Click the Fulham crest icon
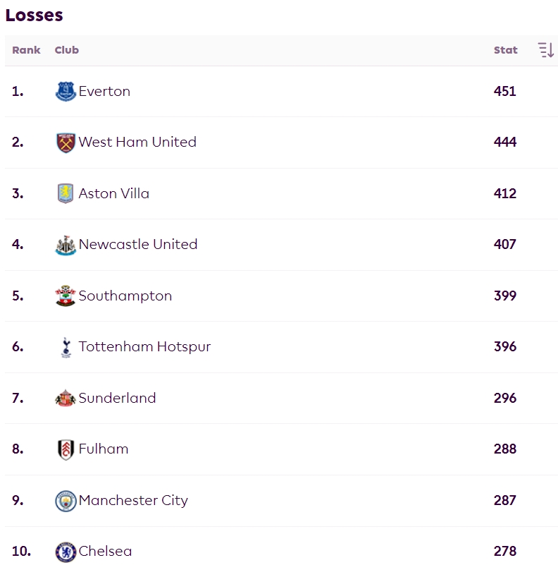Screen dimensions: 558x577 click(x=66, y=449)
